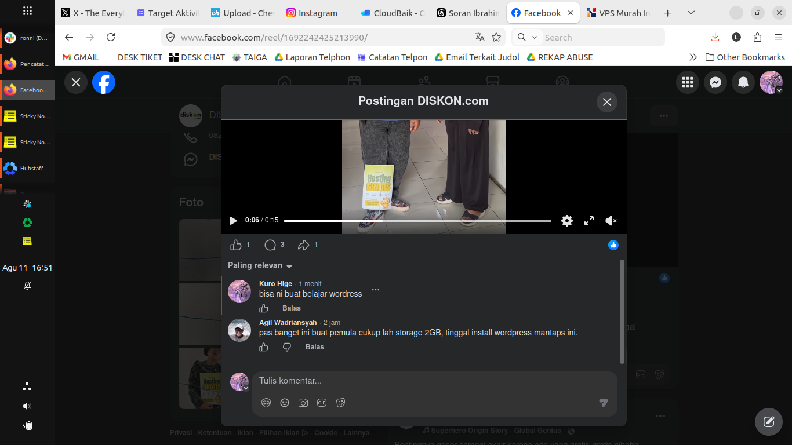
Task: Switch commenting profile via small avatar
Action: point(239,382)
